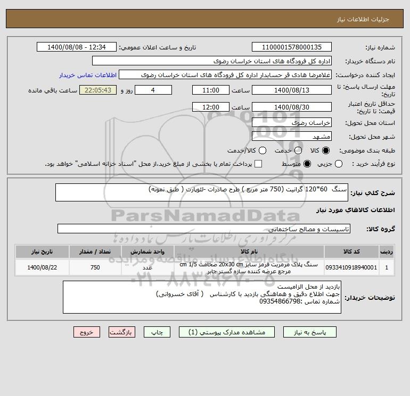Click the response deadline time 11:00
The image size is (410, 396).
(x=211, y=90)
